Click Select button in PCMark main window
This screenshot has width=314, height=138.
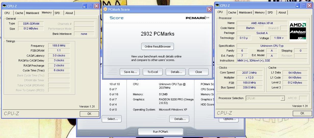(x=112, y=119)
